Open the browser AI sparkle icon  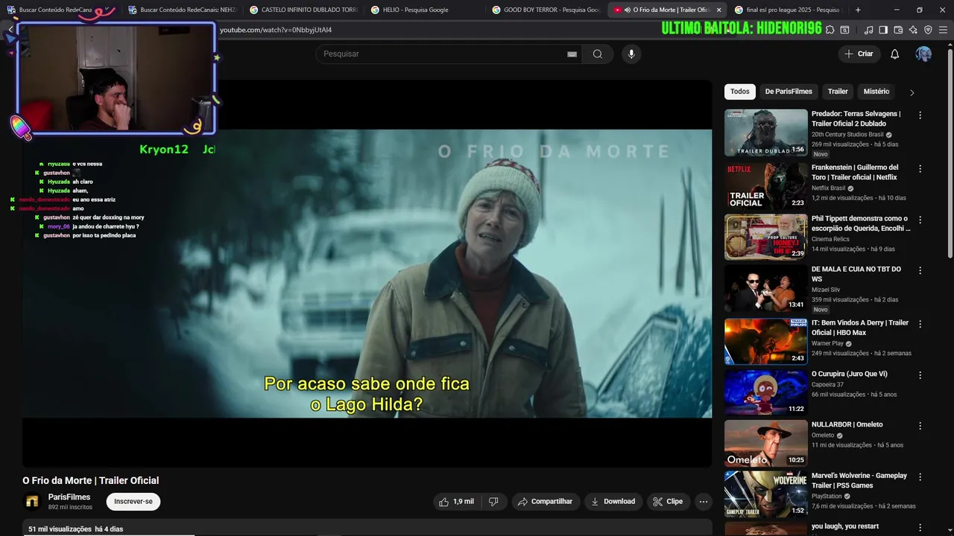pyautogui.click(x=913, y=30)
